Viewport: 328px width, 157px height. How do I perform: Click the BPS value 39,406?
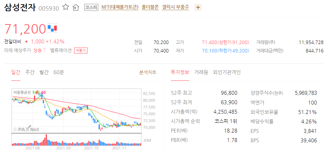(x=309, y=141)
